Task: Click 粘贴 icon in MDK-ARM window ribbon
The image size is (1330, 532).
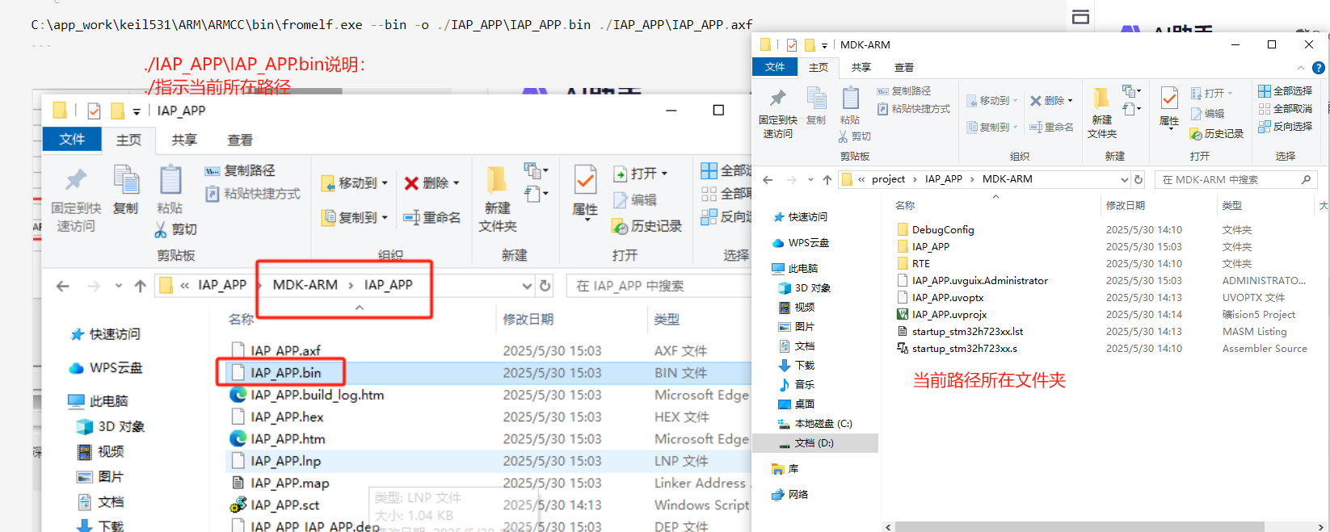Action: coord(850,98)
